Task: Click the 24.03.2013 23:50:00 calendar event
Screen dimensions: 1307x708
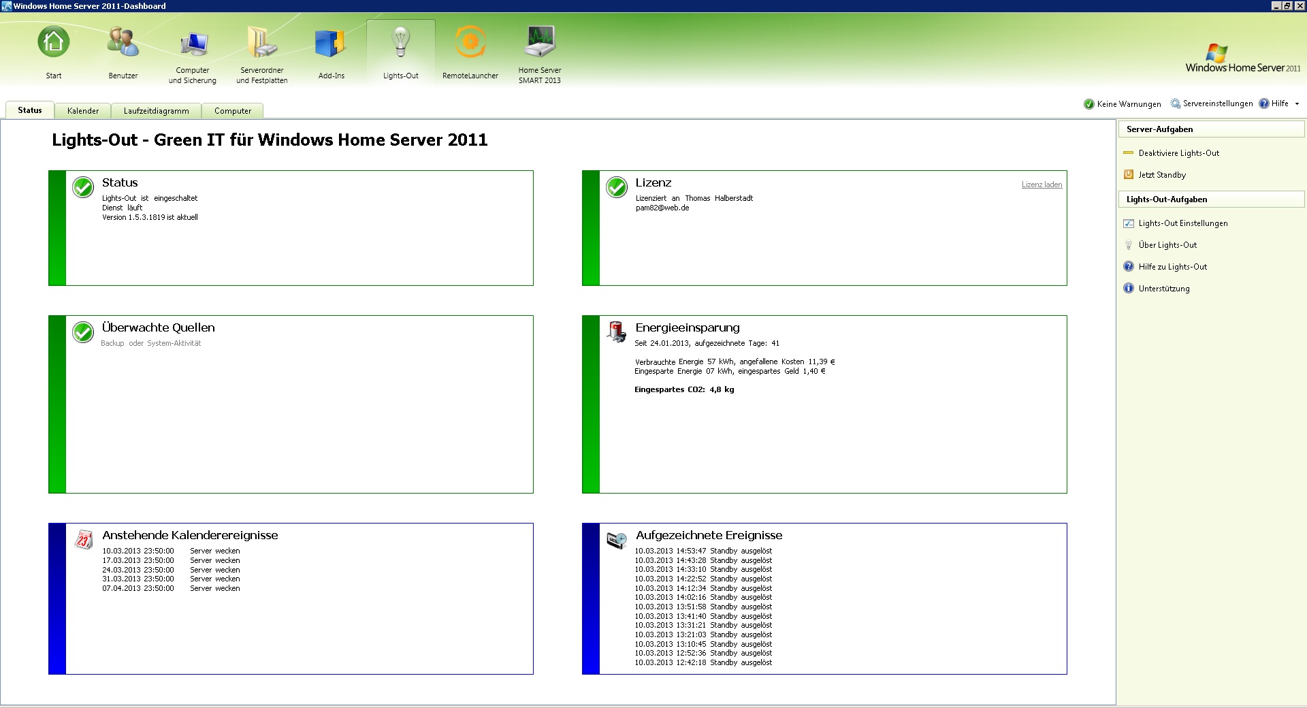Action: click(x=171, y=570)
